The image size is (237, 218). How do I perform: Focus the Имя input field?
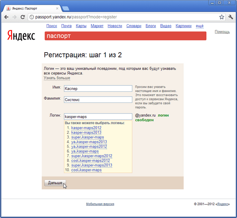[x=98, y=89]
